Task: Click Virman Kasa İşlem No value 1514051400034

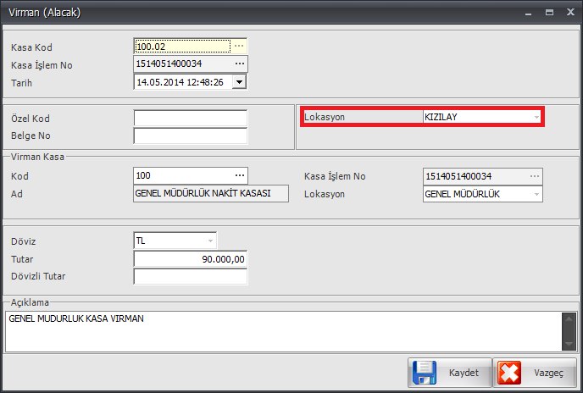Action: tap(458, 176)
